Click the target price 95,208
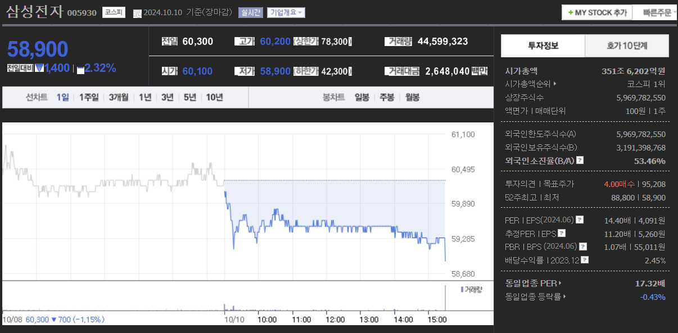 [x=653, y=184]
